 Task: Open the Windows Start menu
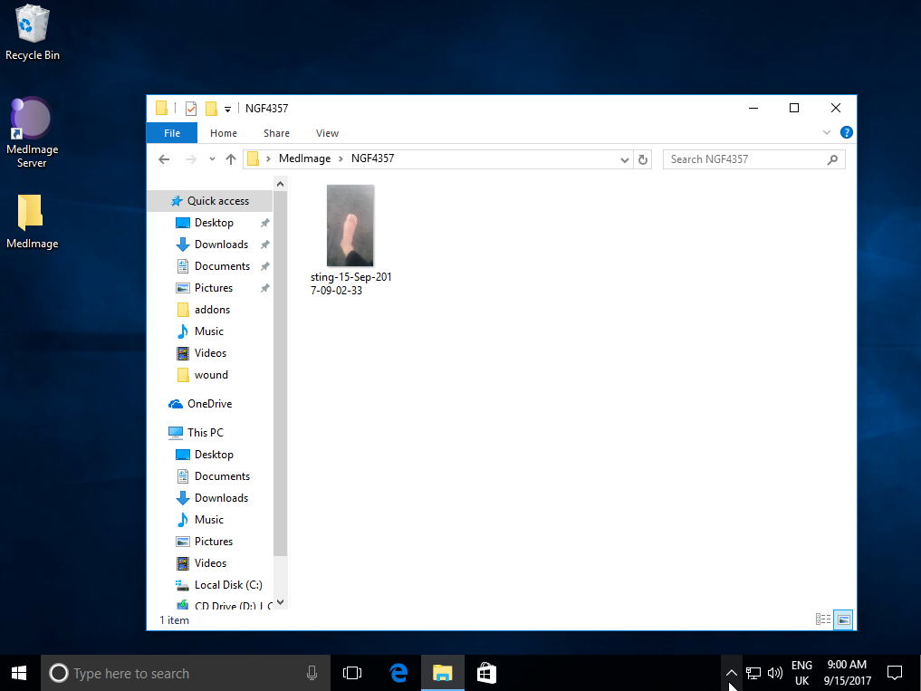click(19, 674)
